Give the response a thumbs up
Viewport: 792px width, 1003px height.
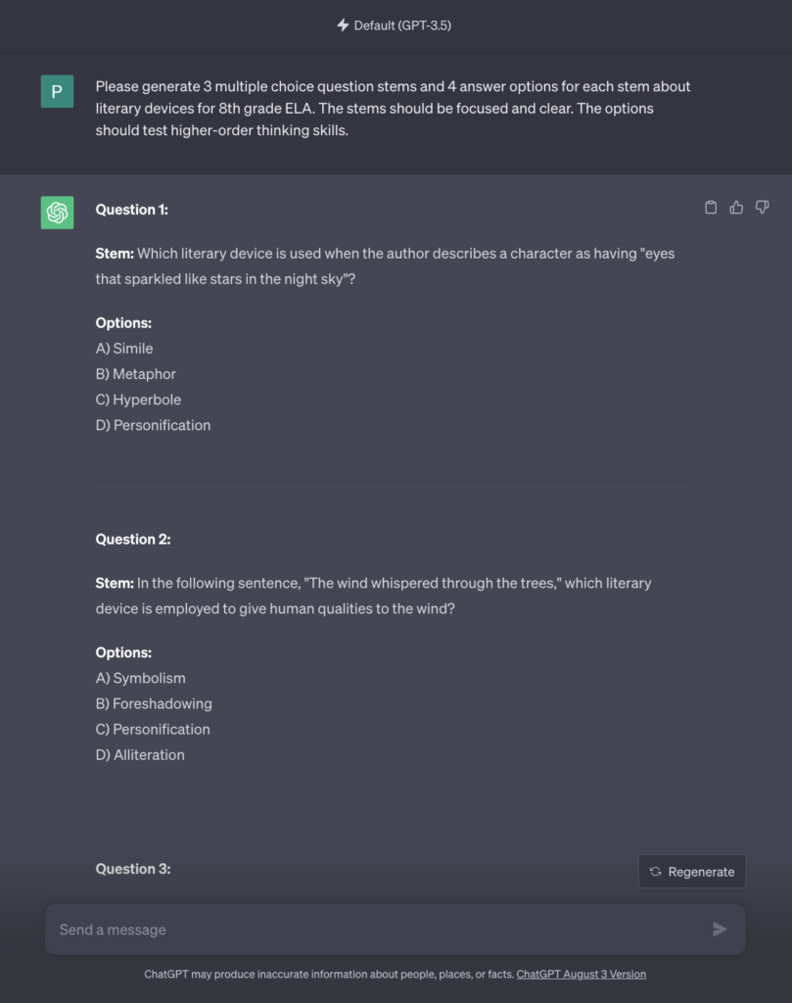736,208
